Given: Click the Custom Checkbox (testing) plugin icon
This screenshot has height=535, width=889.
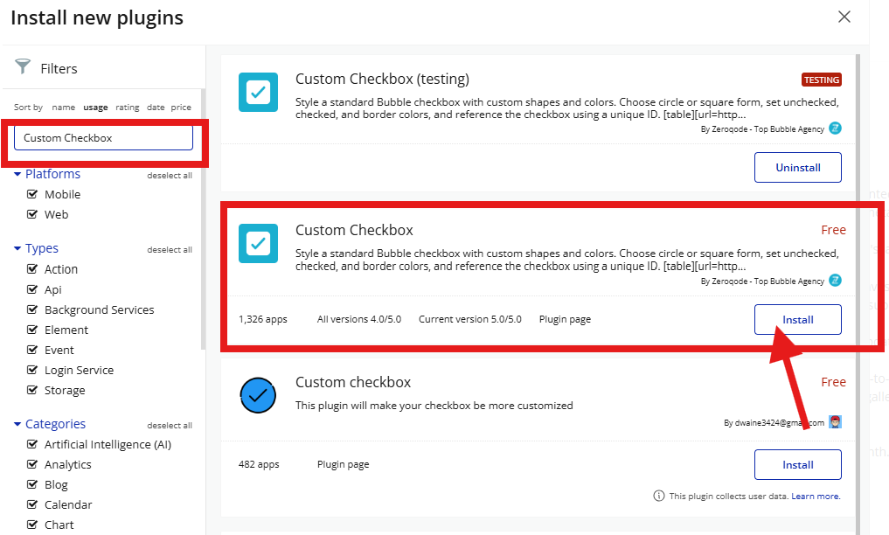Looking at the screenshot, I should pos(258,92).
